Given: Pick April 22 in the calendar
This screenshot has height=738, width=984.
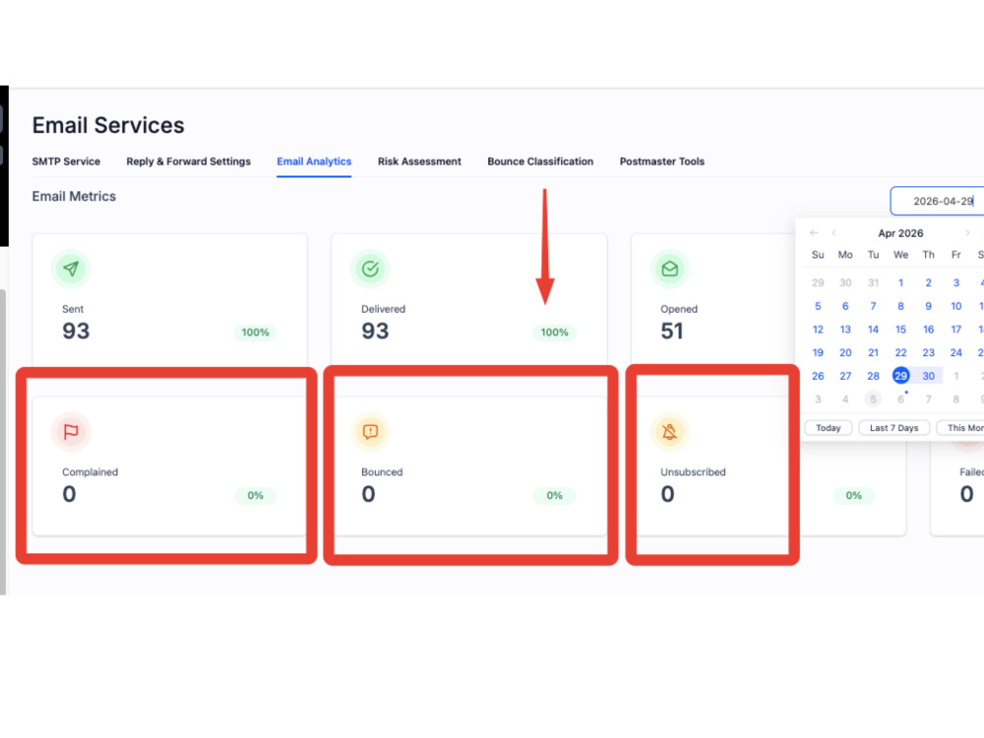Looking at the screenshot, I should (900, 352).
